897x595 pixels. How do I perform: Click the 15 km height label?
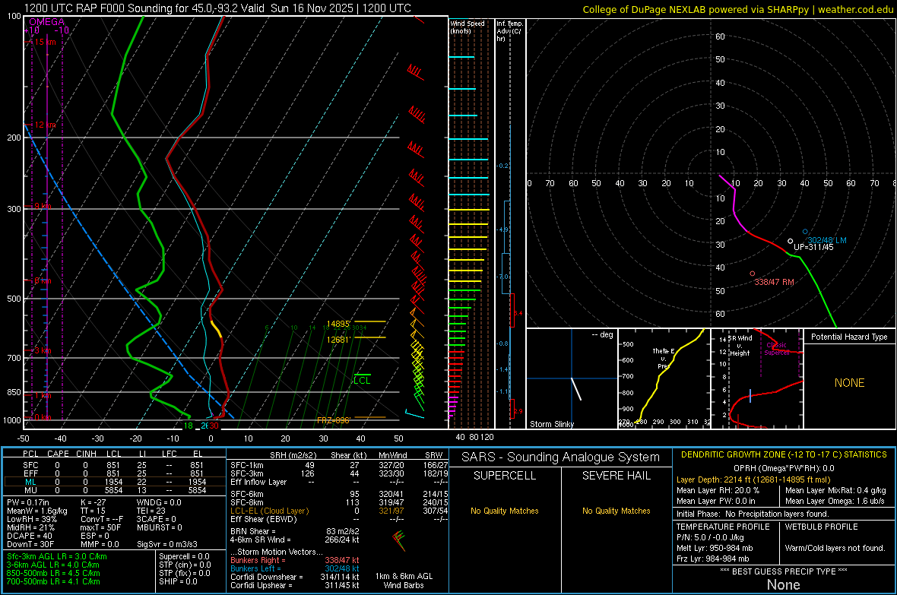[46, 42]
